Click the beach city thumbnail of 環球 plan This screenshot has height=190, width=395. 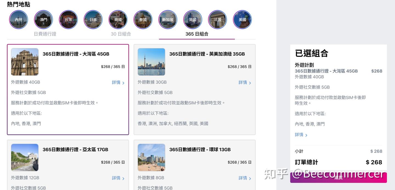pos(151,158)
